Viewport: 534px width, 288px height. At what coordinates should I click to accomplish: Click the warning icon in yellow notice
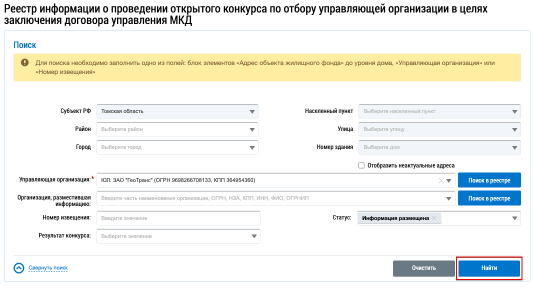tap(24, 62)
